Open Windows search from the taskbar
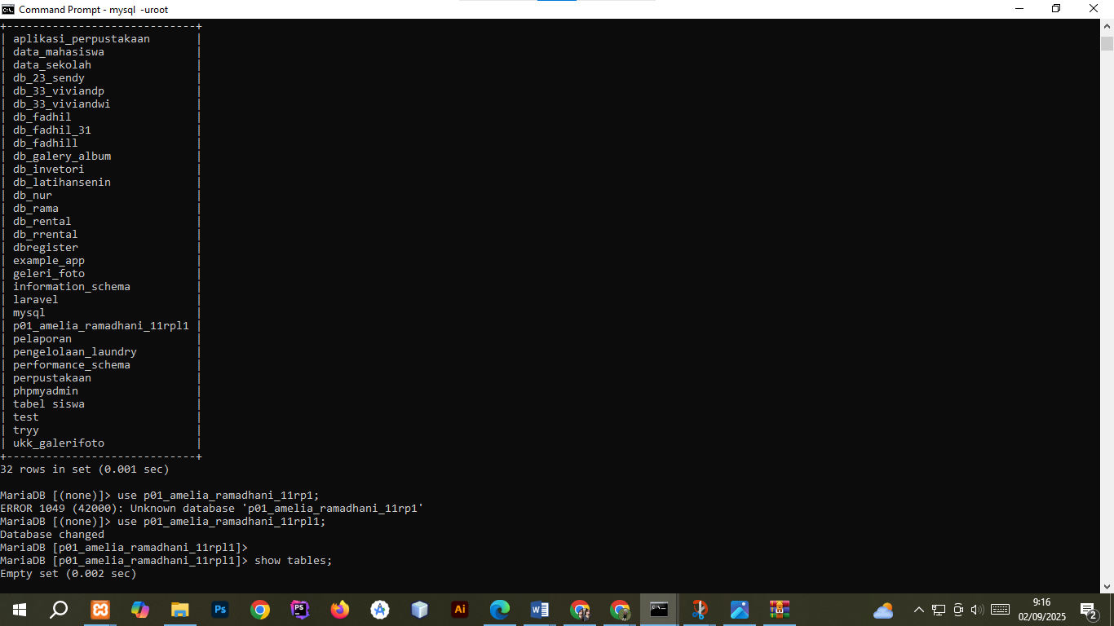1114x626 pixels. point(60,610)
